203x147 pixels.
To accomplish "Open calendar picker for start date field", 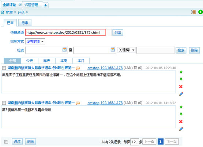I will (64, 50).
